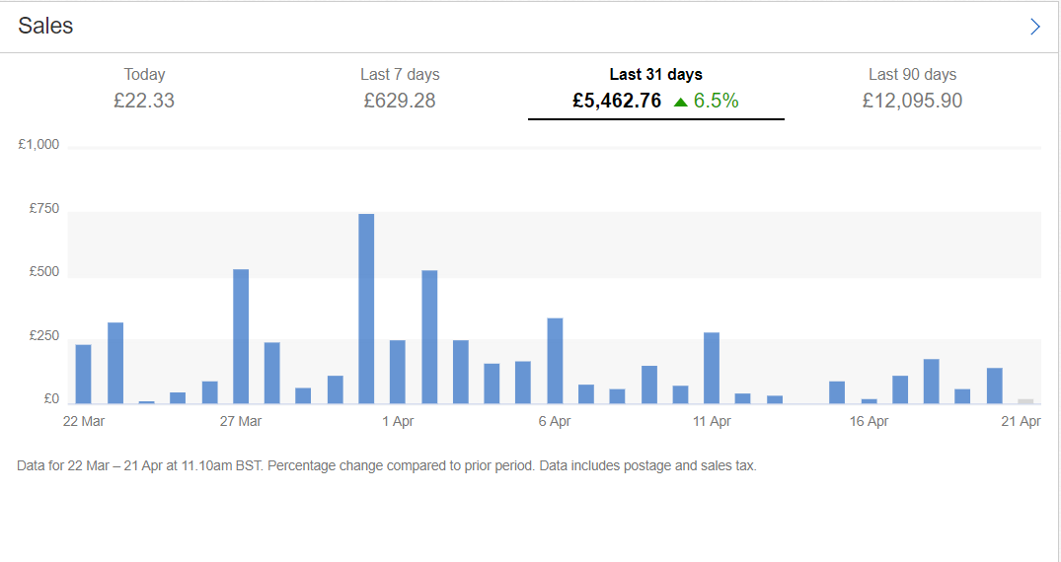Click the £1,000 y-axis label
1061x562 pixels.
38,144
